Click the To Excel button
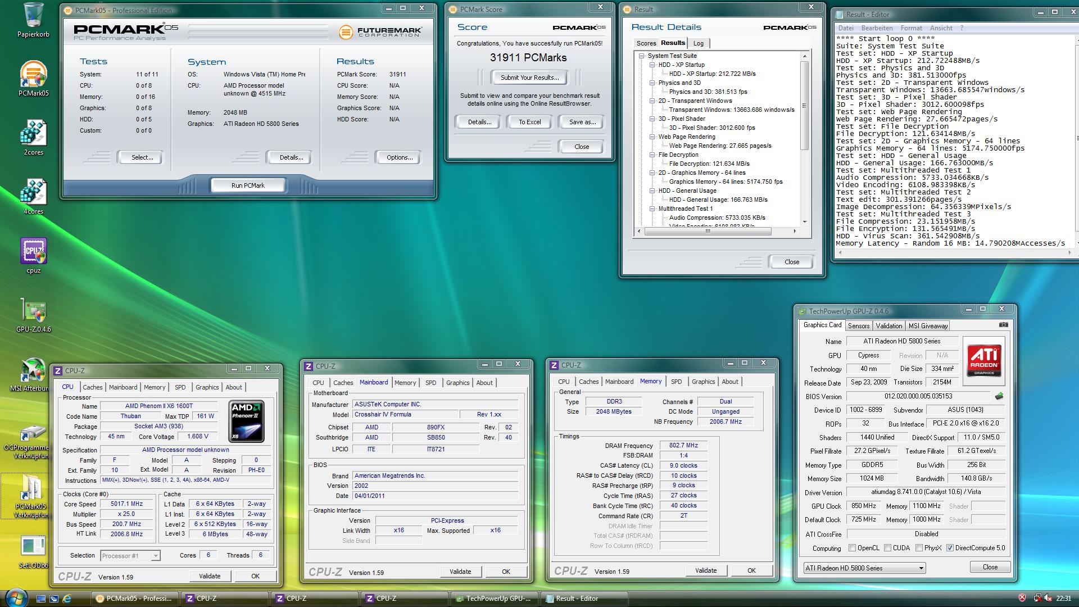This screenshot has width=1079, height=607. (x=529, y=122)
